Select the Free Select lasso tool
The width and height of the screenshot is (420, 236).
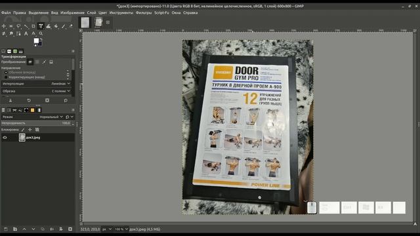(18, 26)
